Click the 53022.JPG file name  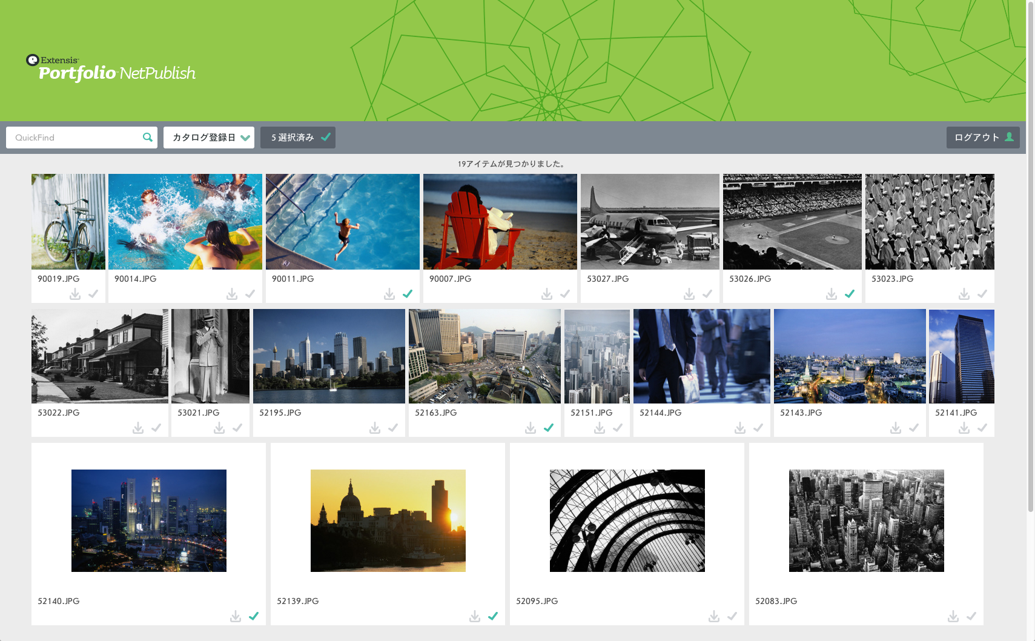[x=59, y=413]
